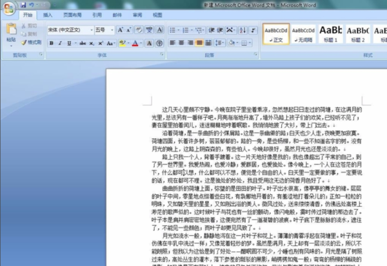Click the Sort A-Z icon
Screen dimensions: 387x266
pyautogui.click(x=243, y=30)
